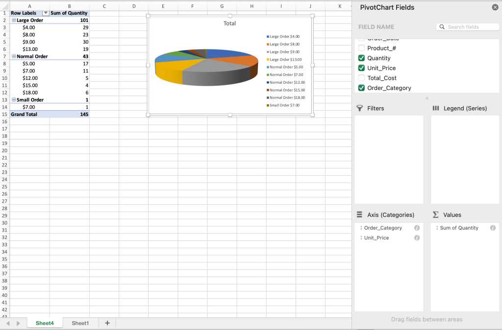Select row header 15
This screenshot has height=330, width=502.
tap(4, 114)
